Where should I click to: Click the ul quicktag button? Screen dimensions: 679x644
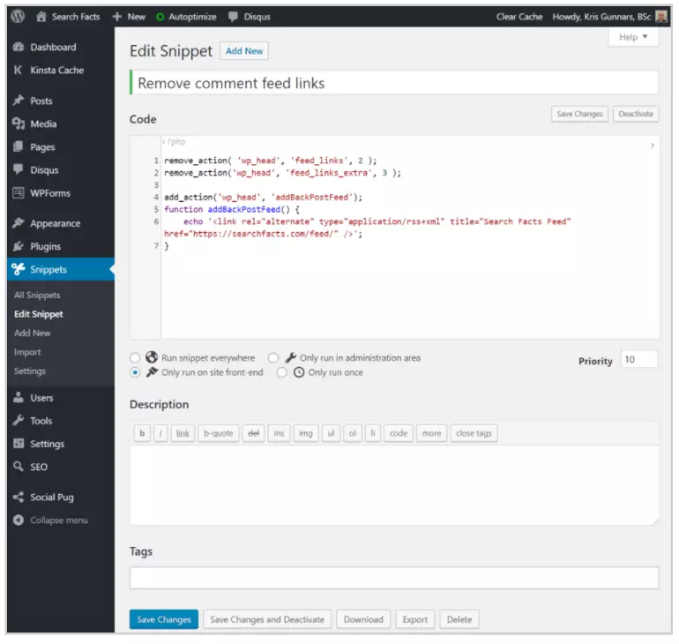331,433
